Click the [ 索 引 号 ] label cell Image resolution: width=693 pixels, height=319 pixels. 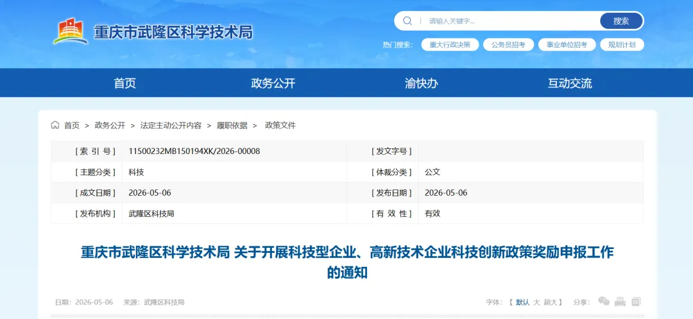pos(86,151)
